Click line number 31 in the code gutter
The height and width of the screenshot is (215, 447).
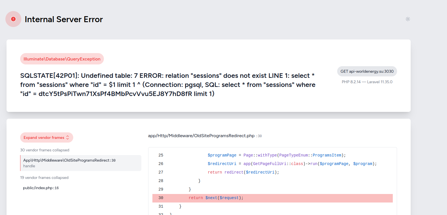tap(161, 206)
